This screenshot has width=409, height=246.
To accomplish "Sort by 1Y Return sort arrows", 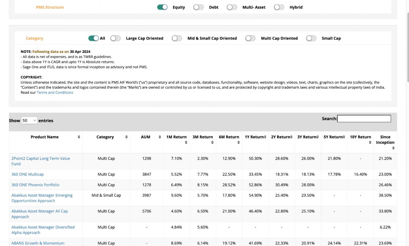I will click(x=265, y=137).
